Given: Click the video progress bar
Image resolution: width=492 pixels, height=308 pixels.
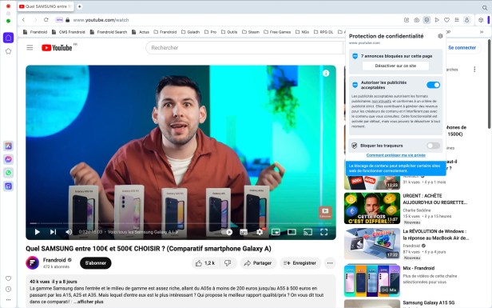Looking at the screenshot, I should [x=181, y=223].
